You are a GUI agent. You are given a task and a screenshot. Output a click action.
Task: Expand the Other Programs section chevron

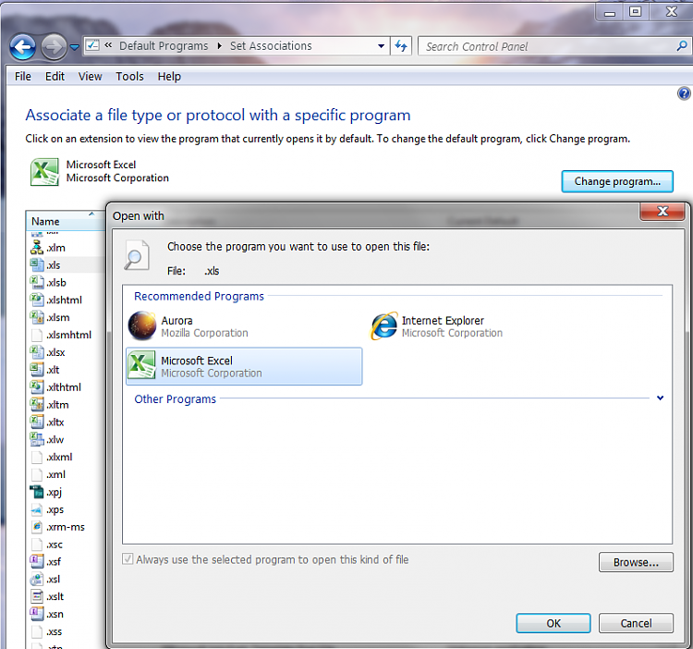point(660,398)
